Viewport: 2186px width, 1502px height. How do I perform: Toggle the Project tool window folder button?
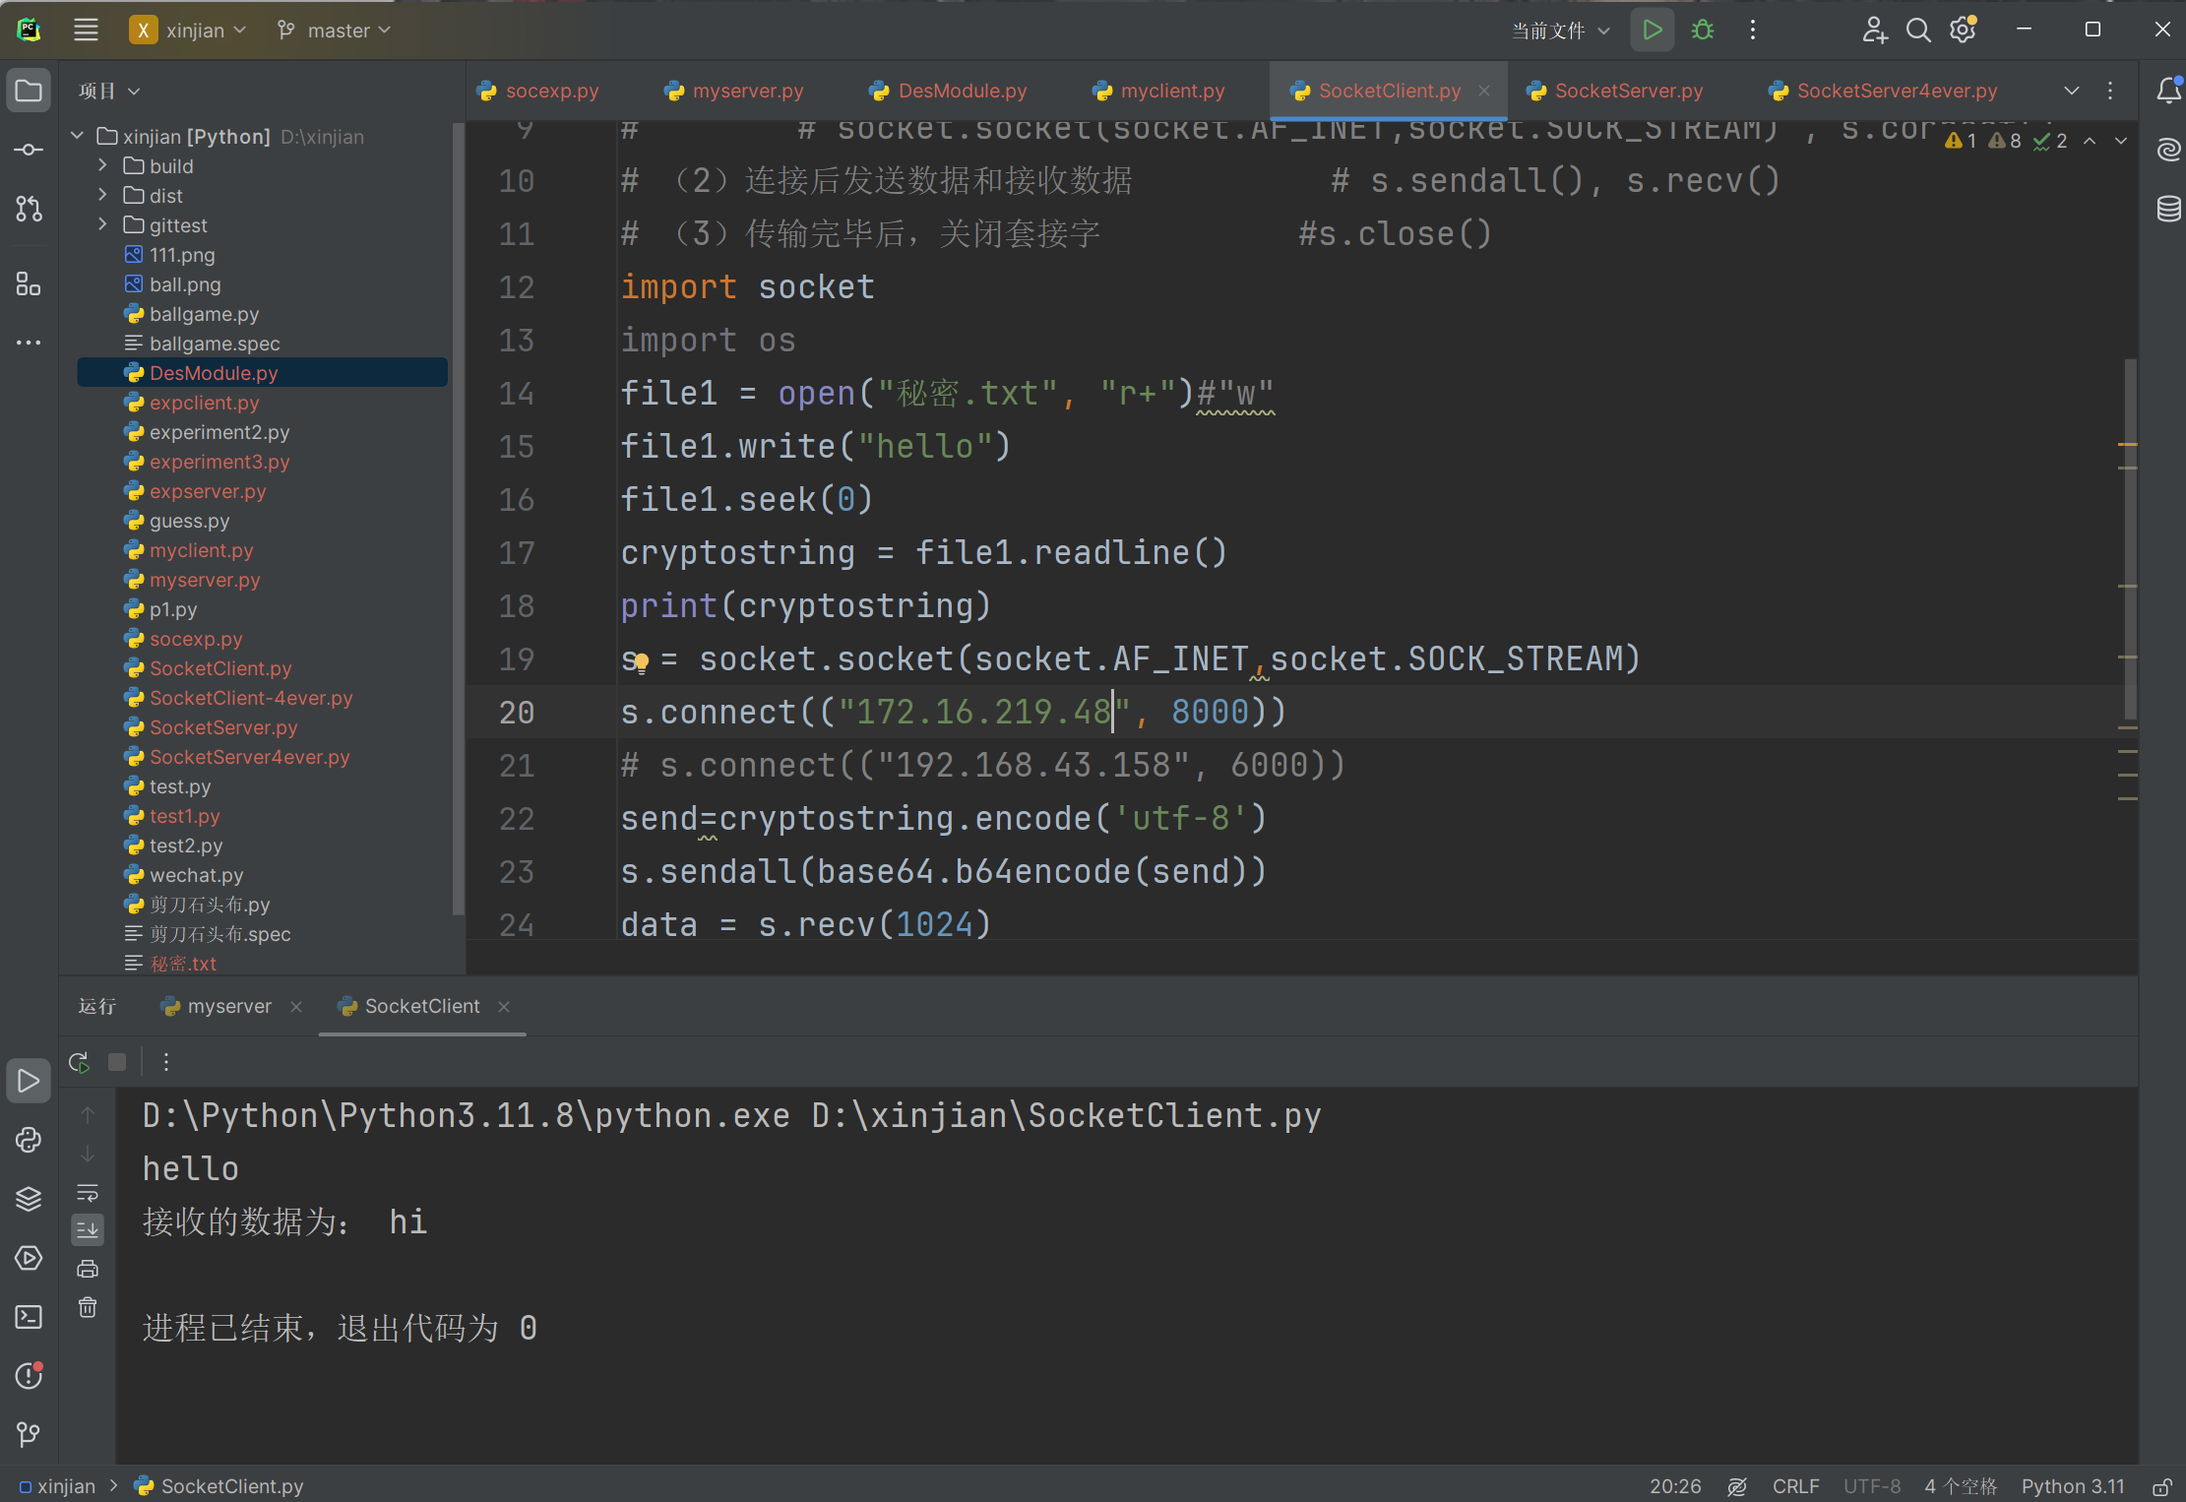click(29, 91)
